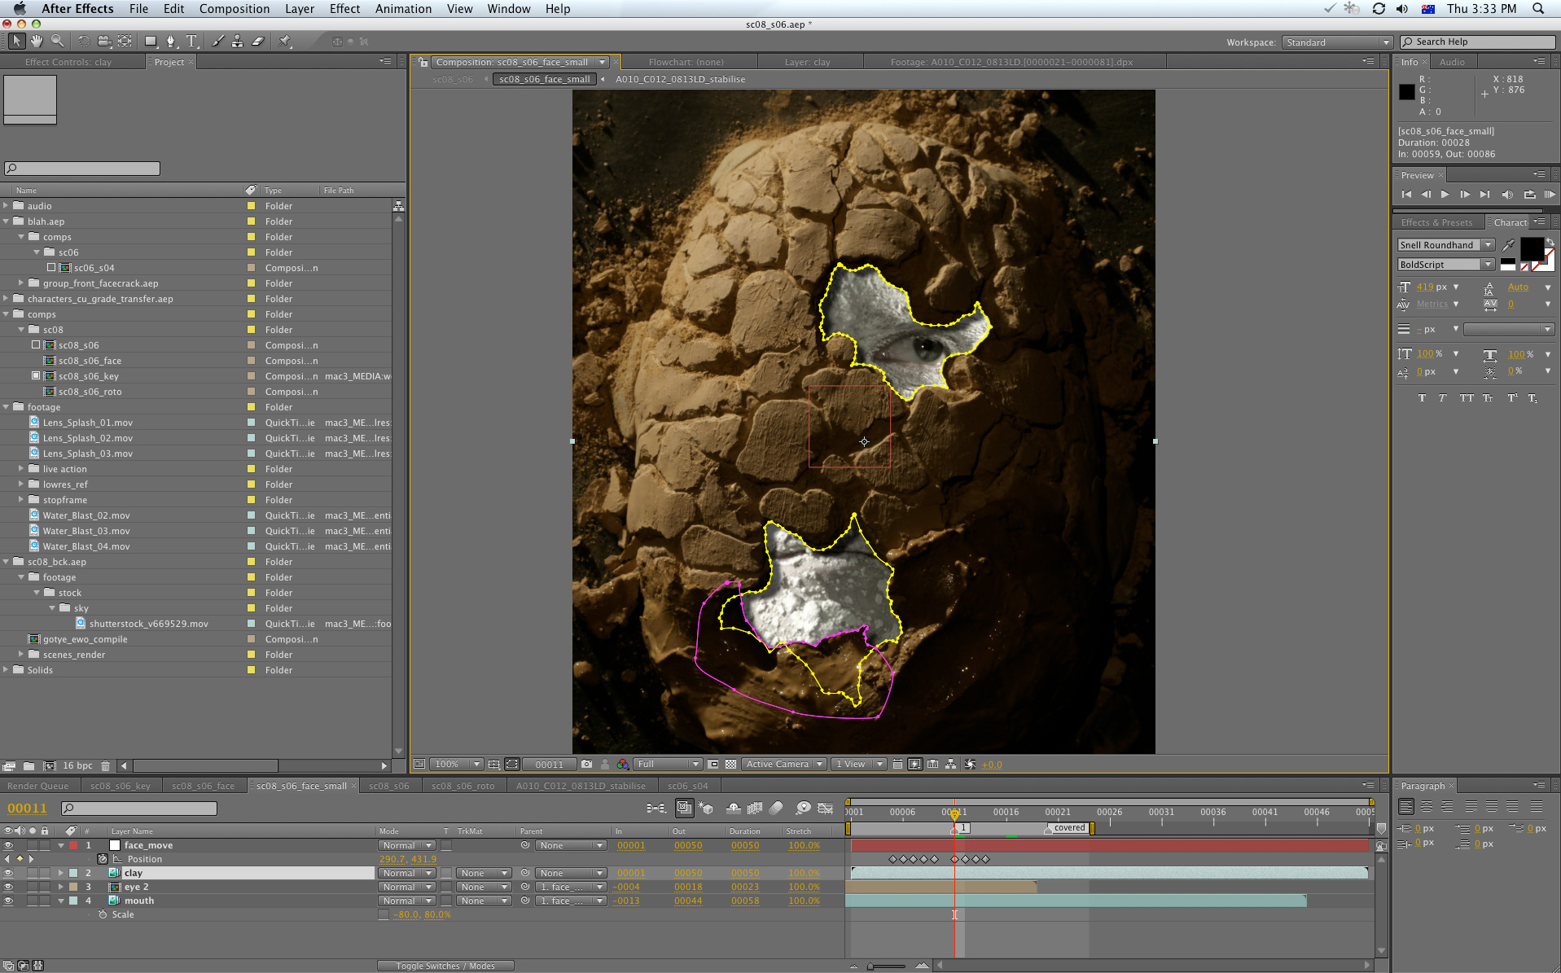The image size is (1561, 973).
Task: Click Toggle Switches / Modes button
Action: point(445,966)
